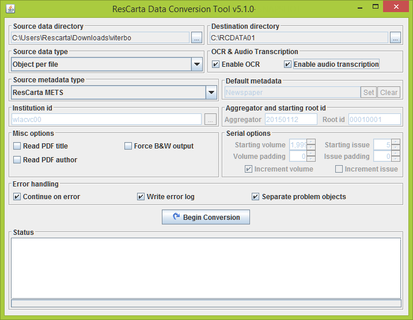Uncheck Separate problem objects
The width and height of the screenshot is (413, 320).
point(255,197)
